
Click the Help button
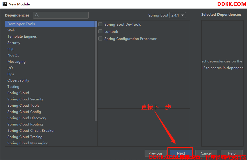(232, 153)
